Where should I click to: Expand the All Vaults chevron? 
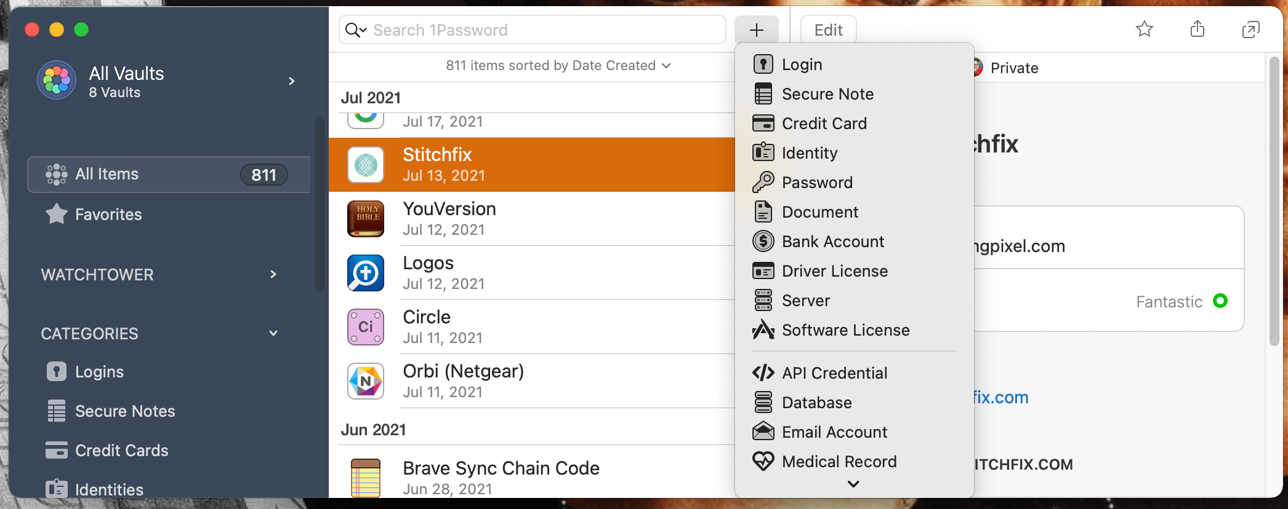(292, 81)
